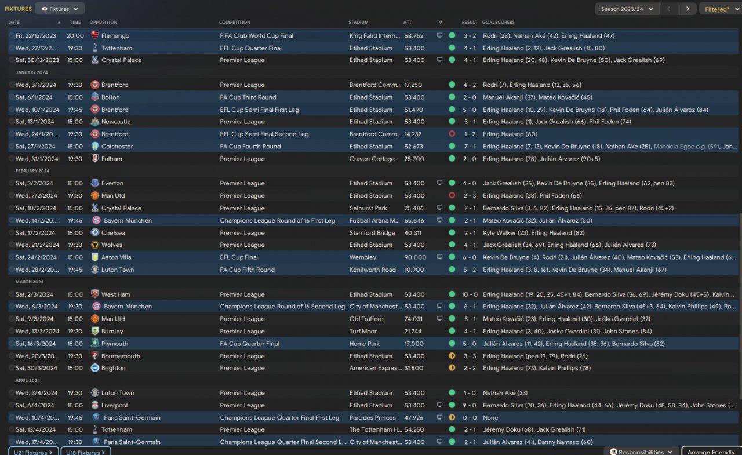This screenshot has width=742, height=455.
Task: Toggle the check circle on the Plymouth row
Action: 11,344
